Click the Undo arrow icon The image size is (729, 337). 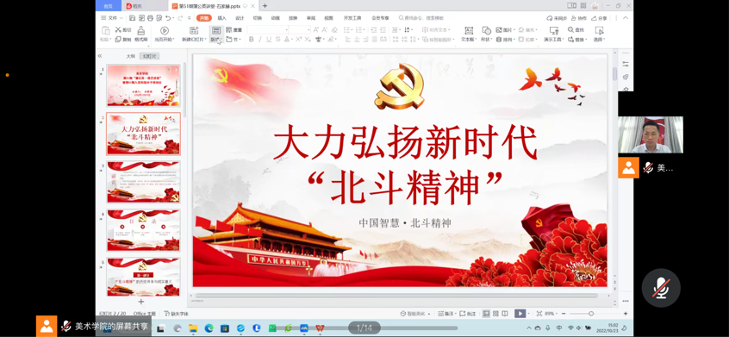[168, 18]
